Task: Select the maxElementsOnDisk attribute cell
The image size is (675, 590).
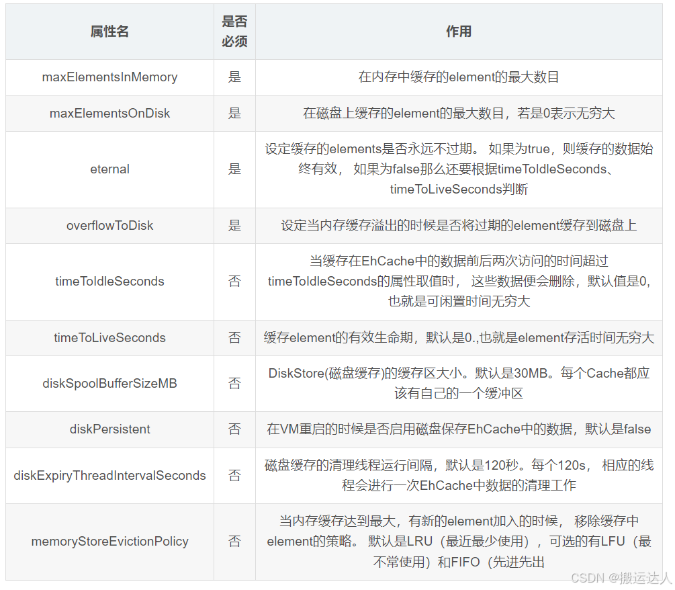Action: (x=109, y=114)
